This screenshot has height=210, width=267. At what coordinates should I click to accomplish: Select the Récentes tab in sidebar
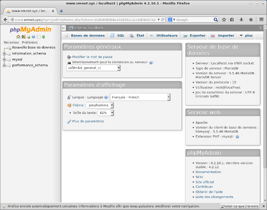12,42
